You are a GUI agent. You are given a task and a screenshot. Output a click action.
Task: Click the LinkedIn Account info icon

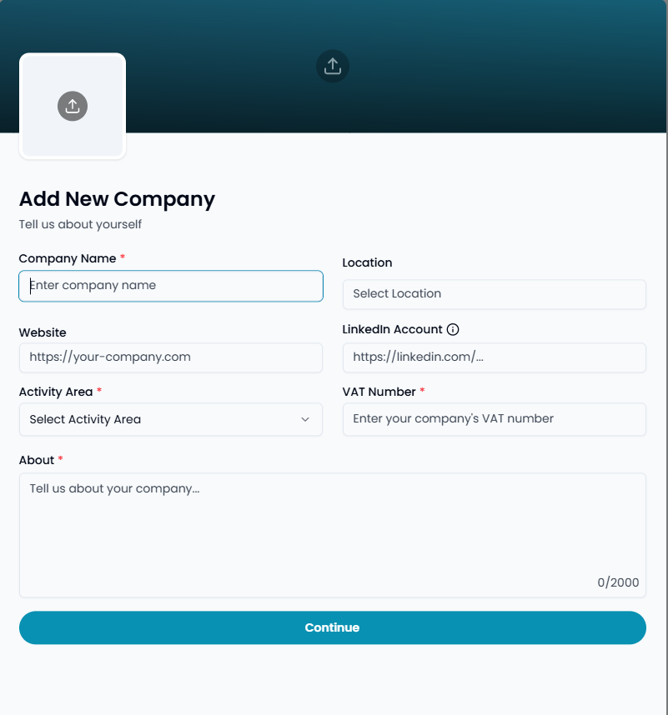pyautogui.click(x=452, y=329)
